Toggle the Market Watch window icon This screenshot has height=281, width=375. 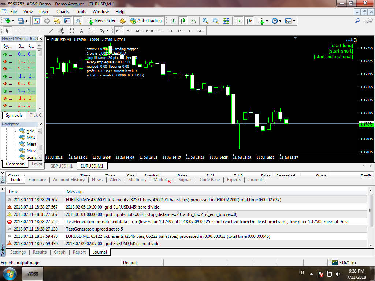click(x=36, y=21)
